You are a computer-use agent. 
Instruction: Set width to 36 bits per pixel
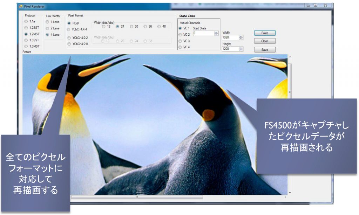pyautogui.click(x=145, y=27)
